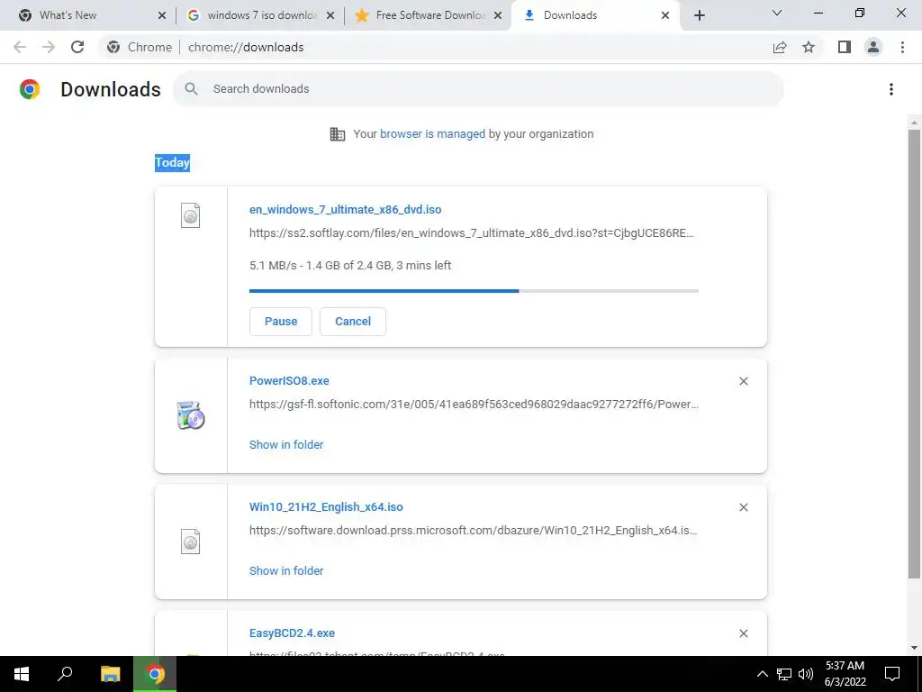Open the taskbar clock and date
Image resolution: width=922 pixels, height=692 pixels.
tap(845, 674)
